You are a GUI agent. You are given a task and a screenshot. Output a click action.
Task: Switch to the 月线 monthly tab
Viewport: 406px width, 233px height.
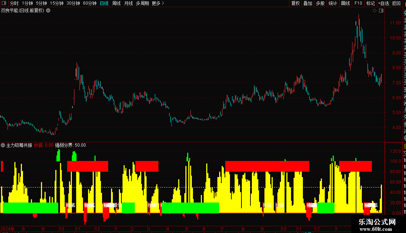[128, 3]
